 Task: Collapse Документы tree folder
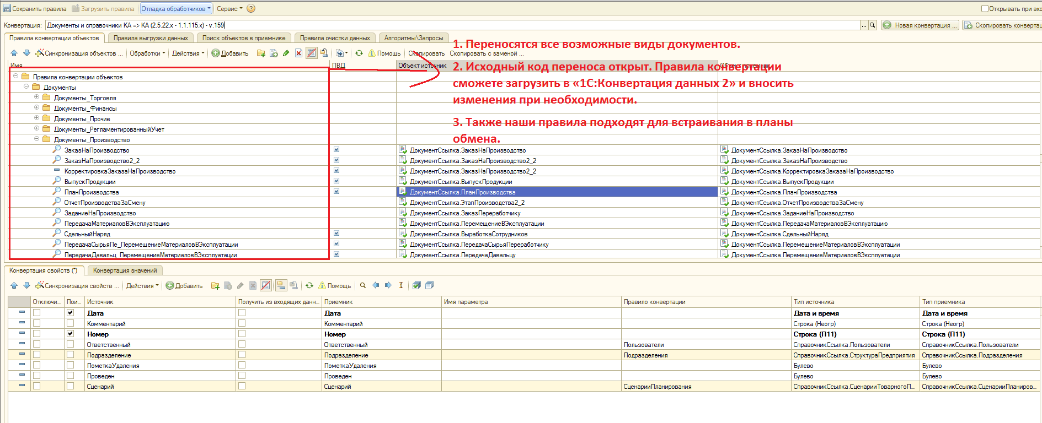point(26,87)
